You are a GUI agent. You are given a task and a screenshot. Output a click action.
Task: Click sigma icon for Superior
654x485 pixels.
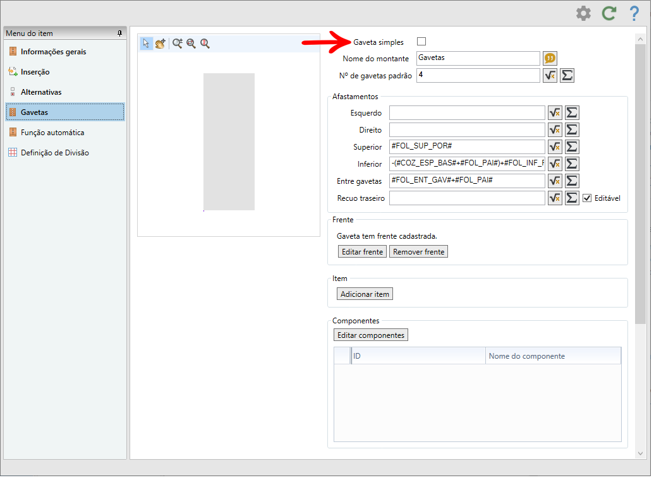tap(572, 147)
